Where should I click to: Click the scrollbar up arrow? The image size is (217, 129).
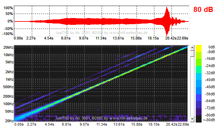point(192,48)
